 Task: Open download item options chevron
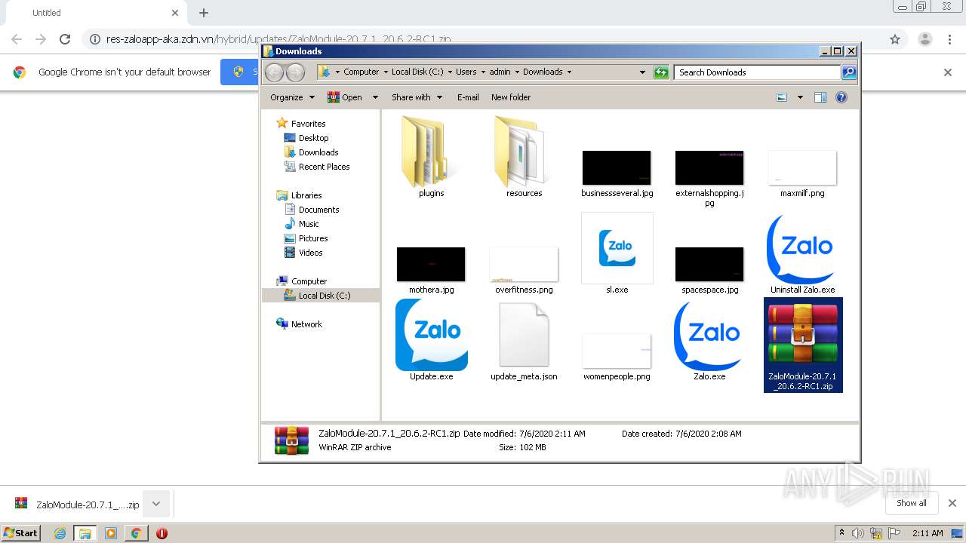coord(156,504)
